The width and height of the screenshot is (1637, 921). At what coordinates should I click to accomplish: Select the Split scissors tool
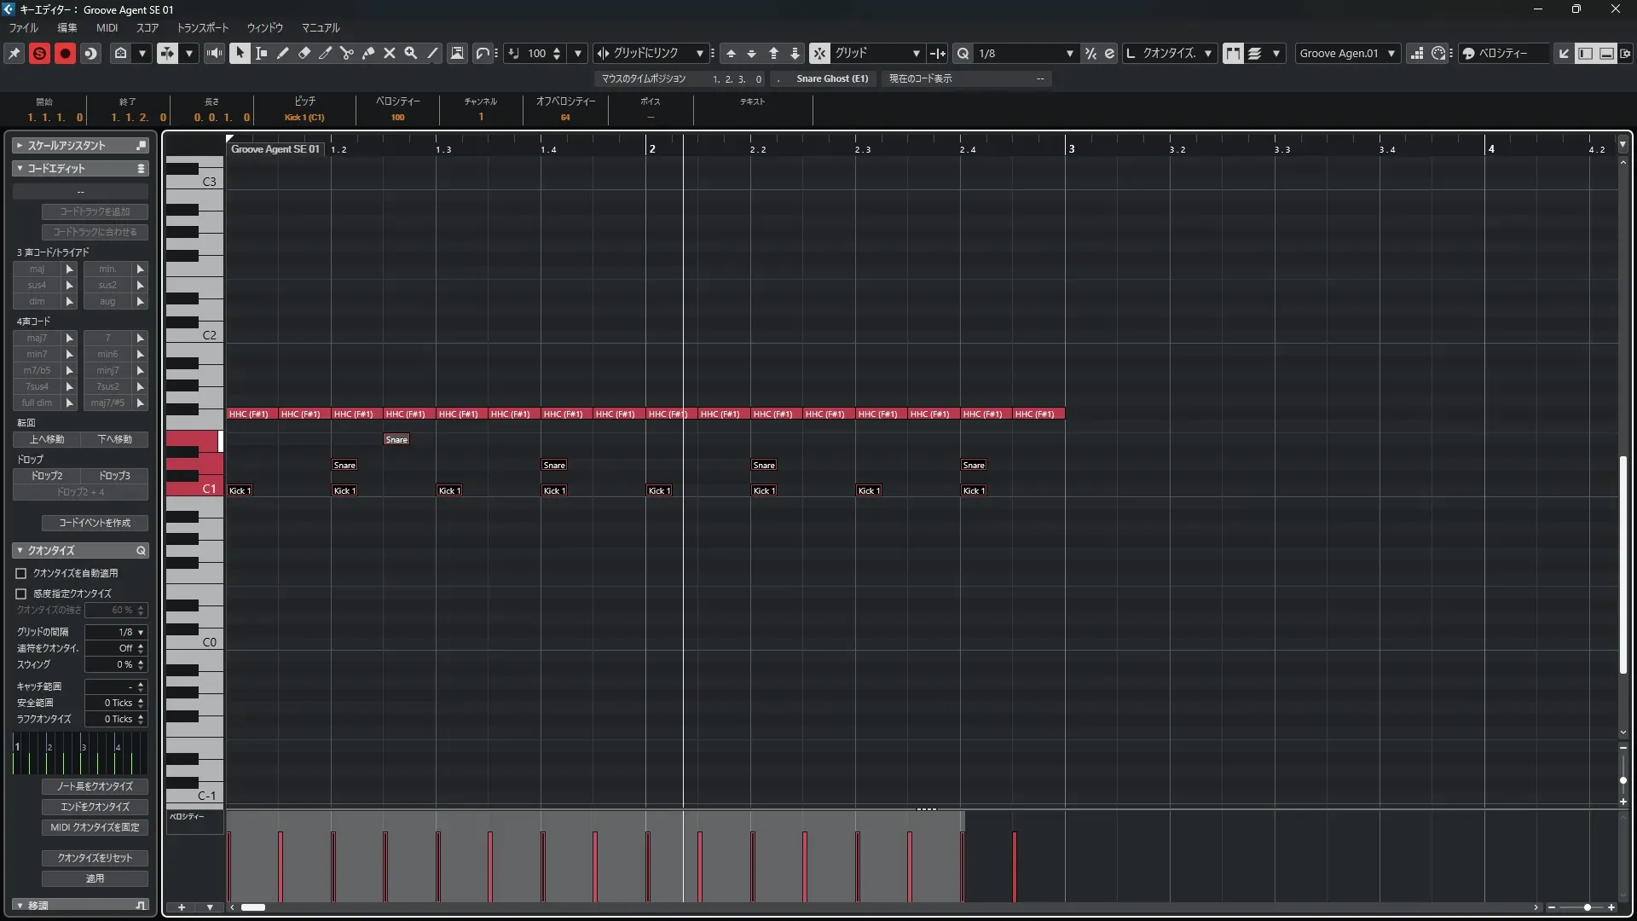point(346,53)
